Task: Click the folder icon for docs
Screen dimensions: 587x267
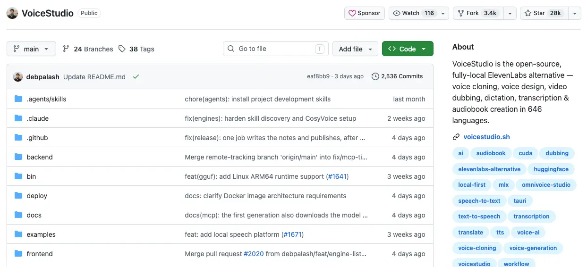Action: 18,215
